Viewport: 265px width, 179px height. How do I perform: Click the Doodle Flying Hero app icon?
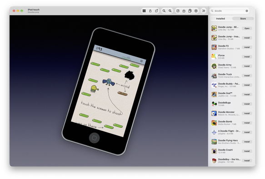pos(214,141)
